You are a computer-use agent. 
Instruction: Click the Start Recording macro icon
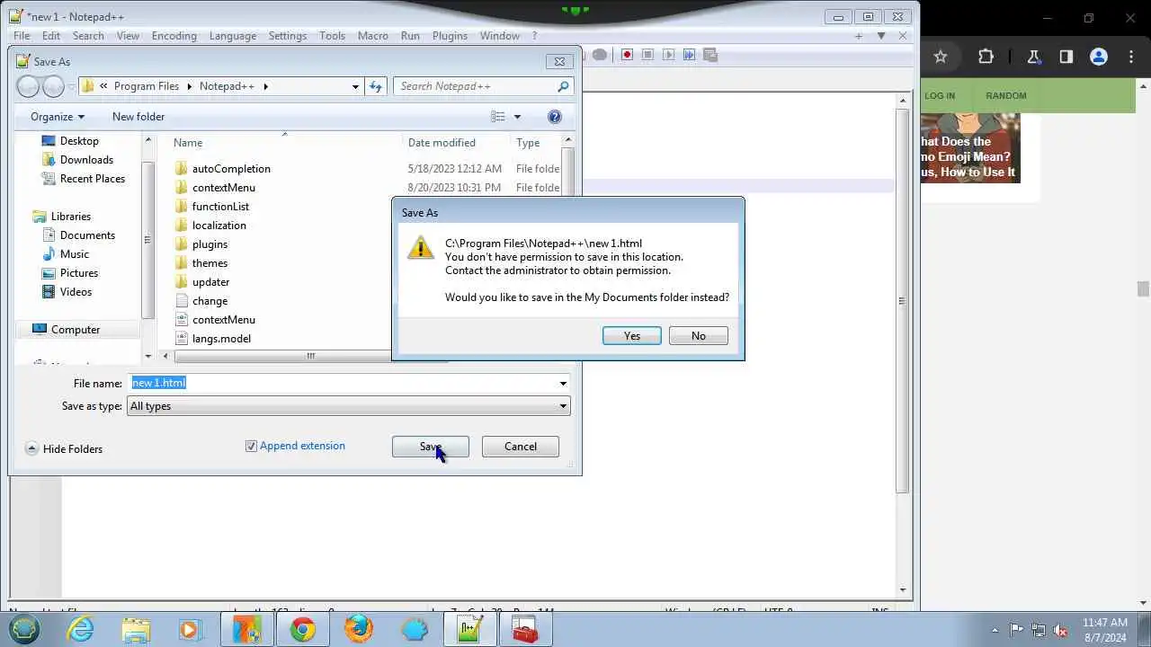(x=627, y=55)
